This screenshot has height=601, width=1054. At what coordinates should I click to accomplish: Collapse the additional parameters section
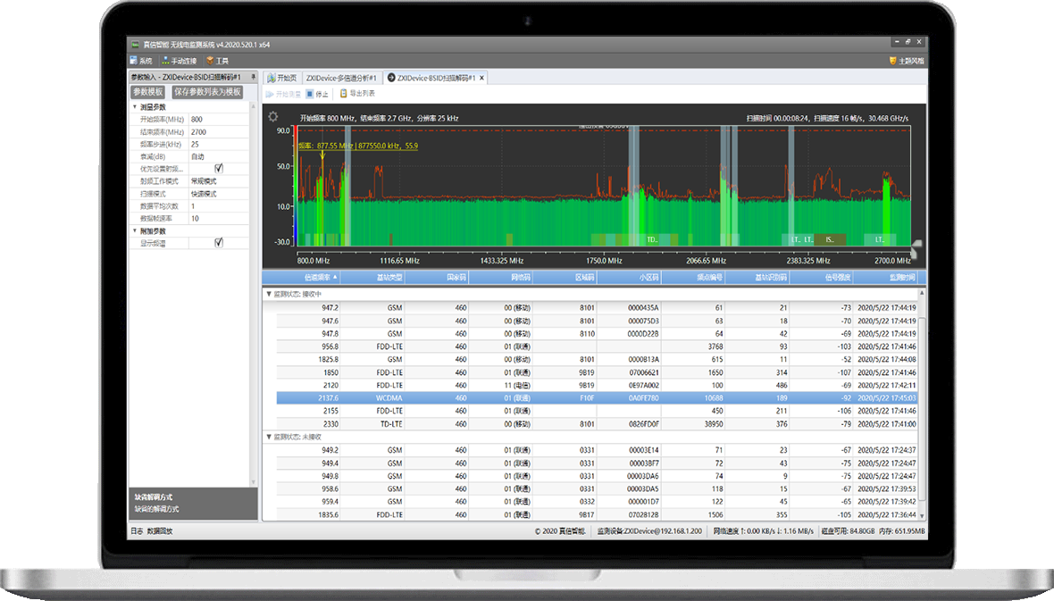135,230
